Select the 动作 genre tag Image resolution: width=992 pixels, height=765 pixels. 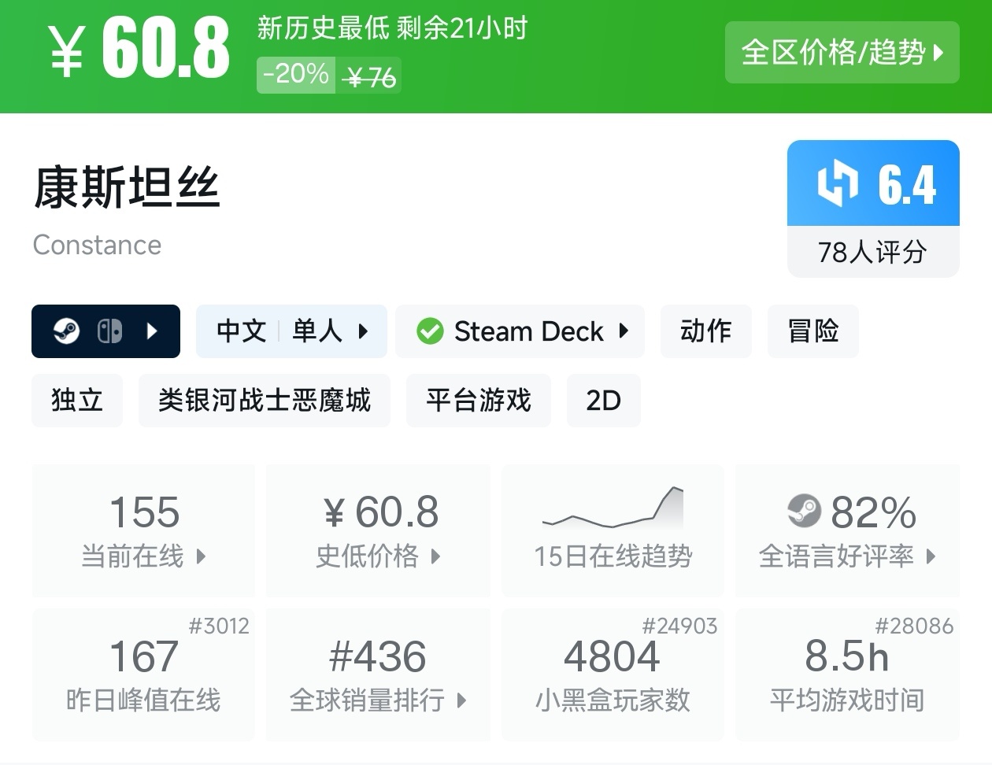[705, 331]
